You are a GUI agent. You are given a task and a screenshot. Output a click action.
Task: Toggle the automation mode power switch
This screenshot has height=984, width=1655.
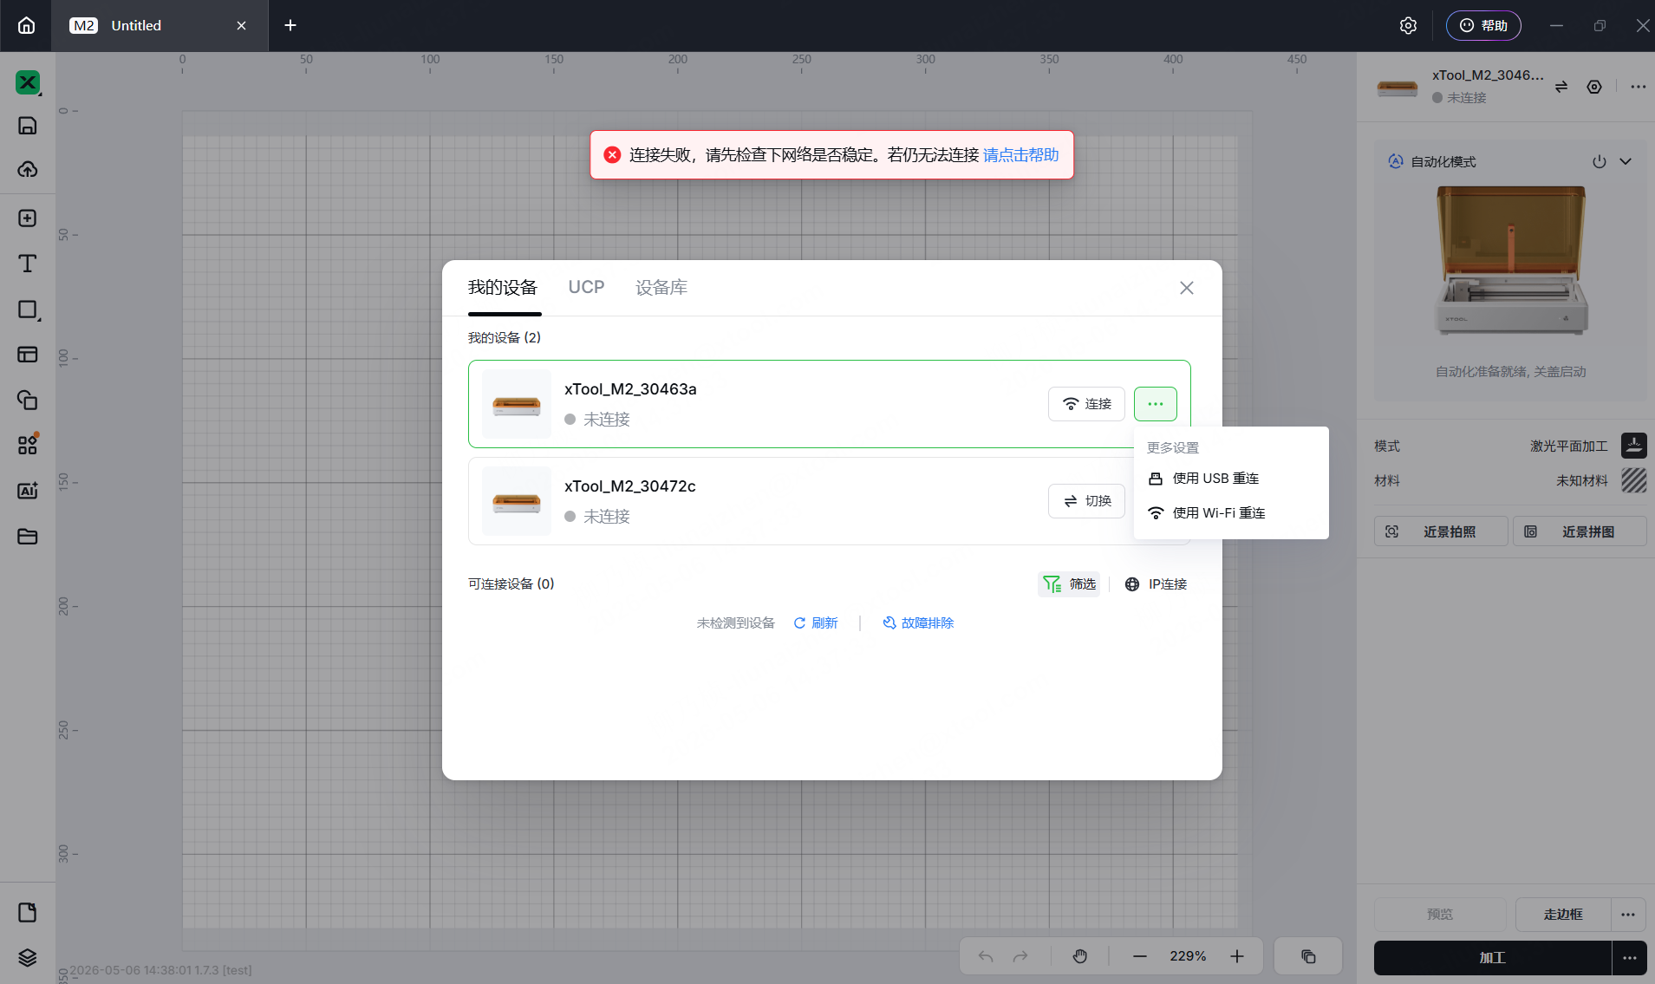pyautogui.click(x=1600, y=162)
